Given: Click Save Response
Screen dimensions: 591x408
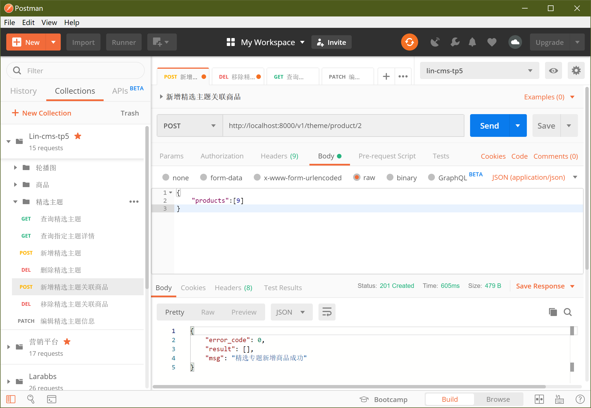Looking at the screenshot, I should 545,286.
